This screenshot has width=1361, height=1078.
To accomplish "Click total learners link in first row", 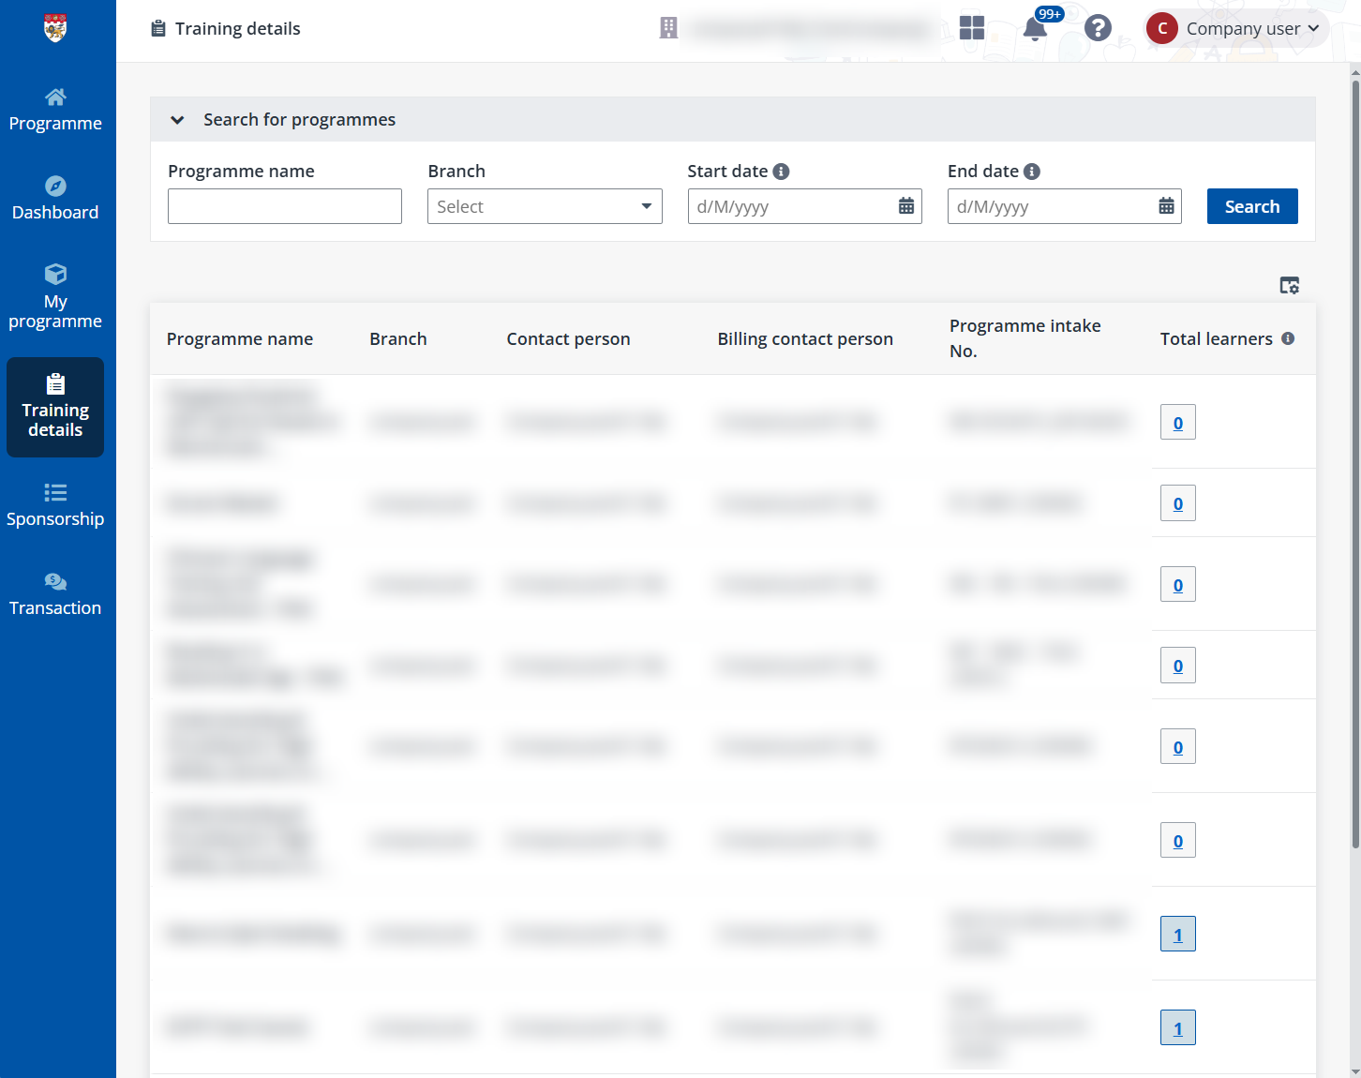I will 1177,423.
